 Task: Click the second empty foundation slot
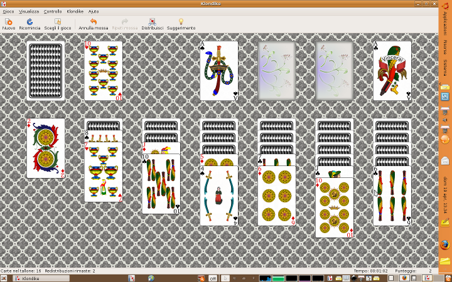(x=335, y=71)
